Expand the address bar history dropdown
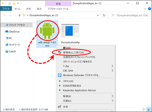This screenshot has width=152, height=112. 98,15
